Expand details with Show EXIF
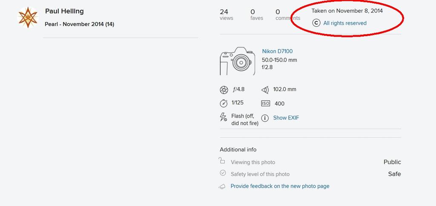Image resolution: width=436 pixels, height=206 pixels. [x=286, y=118]
